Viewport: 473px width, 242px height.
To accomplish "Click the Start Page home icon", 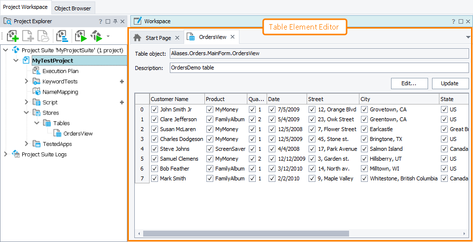I will coord(138,38).
